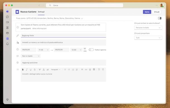Screen dimensions: 170x108
Task: Toggle the Tutto il giorno switch
Action: pyautogui.click(x=91, y=50)
